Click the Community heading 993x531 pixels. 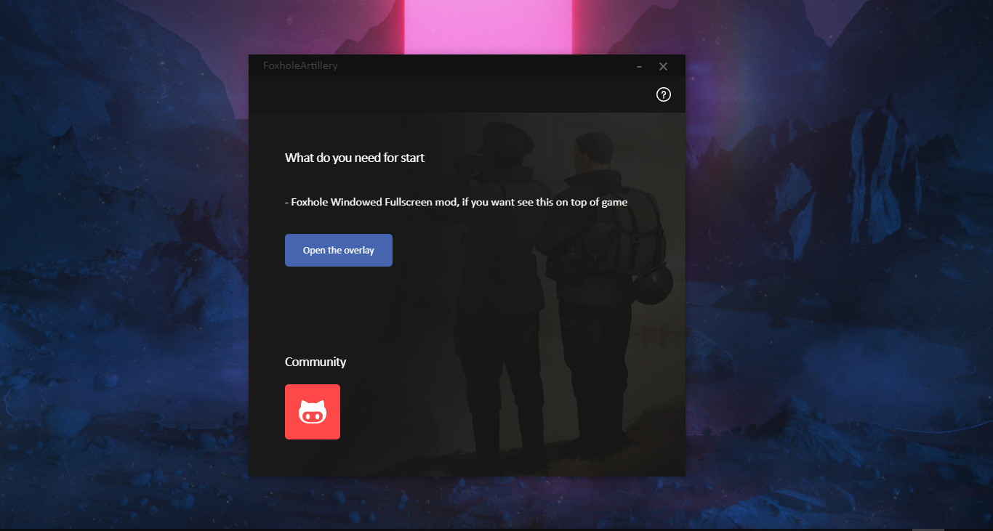point(315,362)
